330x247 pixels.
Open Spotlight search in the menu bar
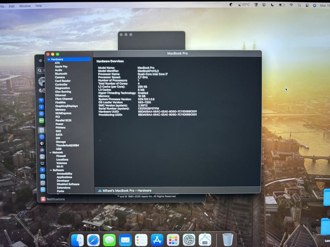click(x=299, y=5)
